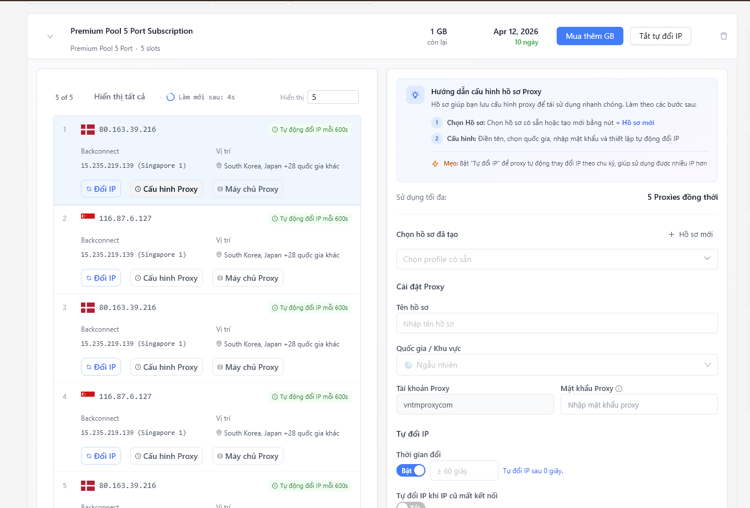Viewport: 750px width, 508px height.
Task: Collapse the Premium Pool 5 Port Subscription row
Action: pos(50,37)
